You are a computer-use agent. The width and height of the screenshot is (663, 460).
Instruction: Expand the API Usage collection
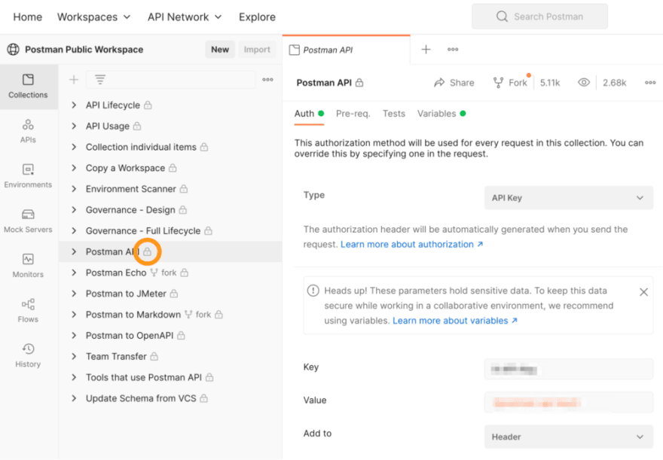[x=74, y=126]
